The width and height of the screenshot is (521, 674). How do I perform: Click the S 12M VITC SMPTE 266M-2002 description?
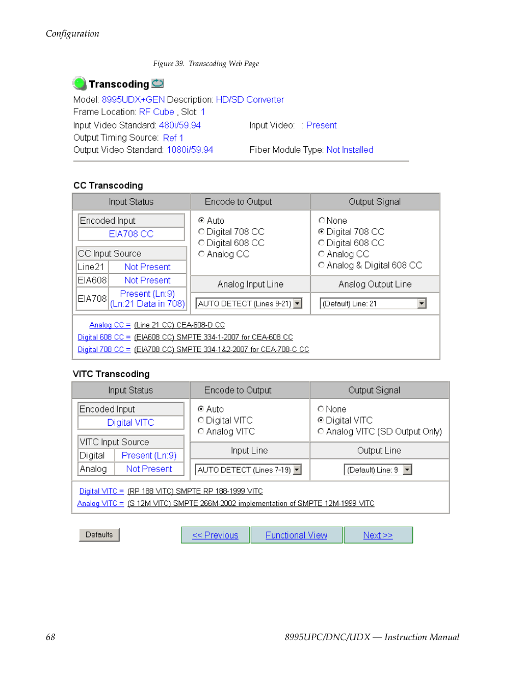251,503
